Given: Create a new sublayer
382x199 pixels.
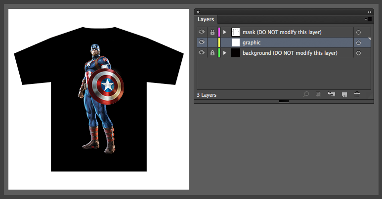Looking at the screenshot, I should 331,95.
